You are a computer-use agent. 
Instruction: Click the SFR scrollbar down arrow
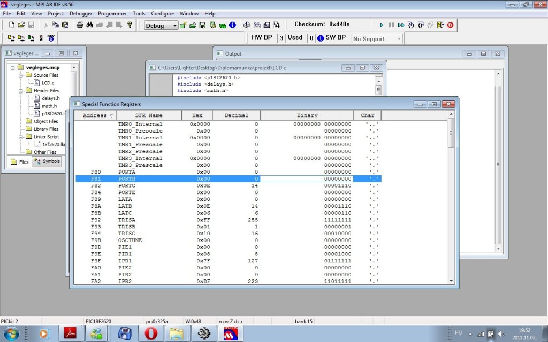coord(451,281)
